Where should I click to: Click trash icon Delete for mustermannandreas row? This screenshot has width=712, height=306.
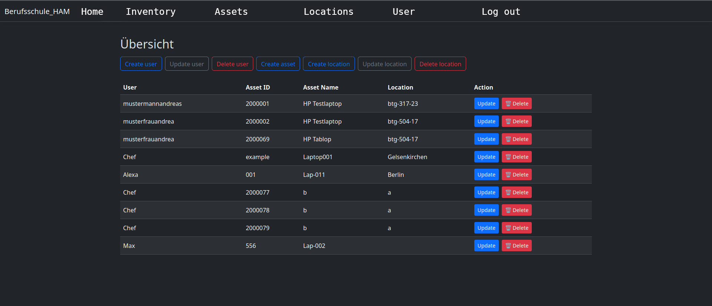pos(516,104)
